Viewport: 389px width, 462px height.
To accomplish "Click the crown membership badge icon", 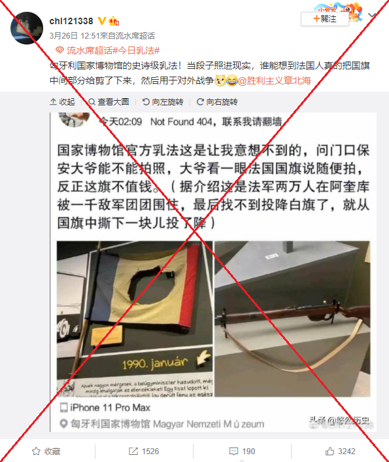I will [114, 21].
